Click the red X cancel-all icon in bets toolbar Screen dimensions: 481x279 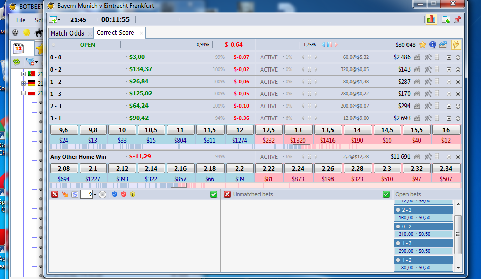[55, 194]
